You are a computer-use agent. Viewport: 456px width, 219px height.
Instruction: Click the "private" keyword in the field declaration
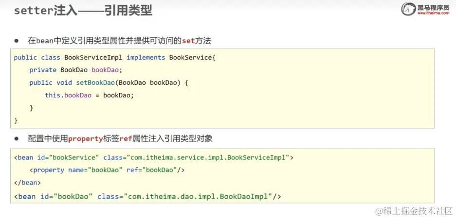(43, 70)
